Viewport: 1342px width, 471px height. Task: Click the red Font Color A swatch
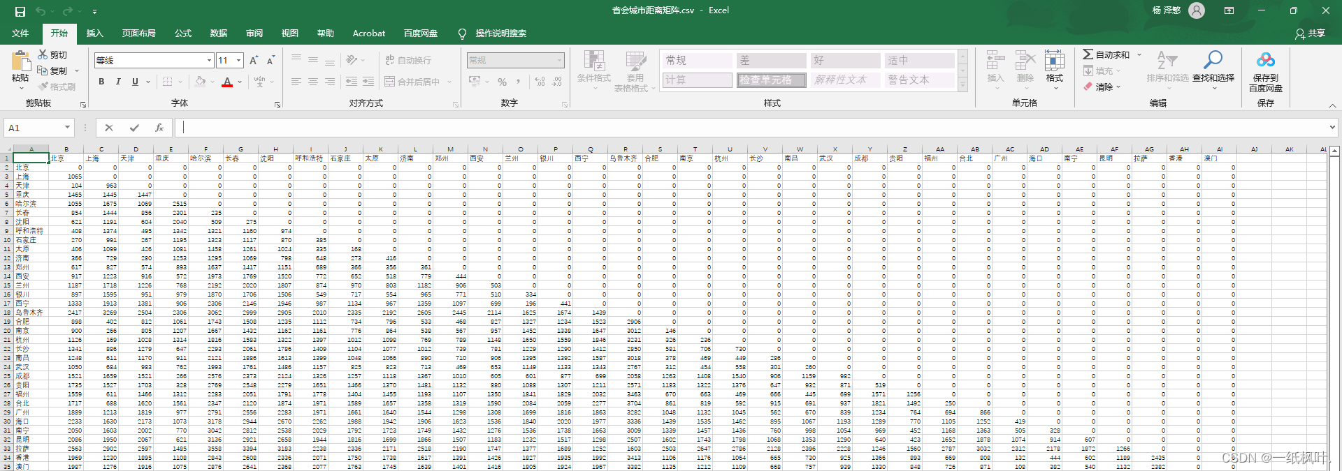[x=227, y=82]
